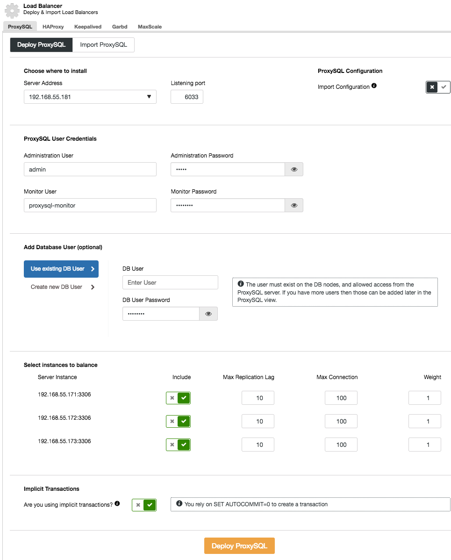Toggle Include for 192.168.55.171:3306
451x560 pixels.
(x=178, y=398)
